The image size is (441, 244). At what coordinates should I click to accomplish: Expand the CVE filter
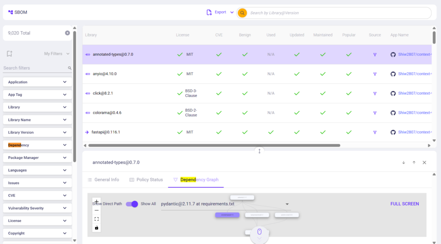tap(37, 195)
